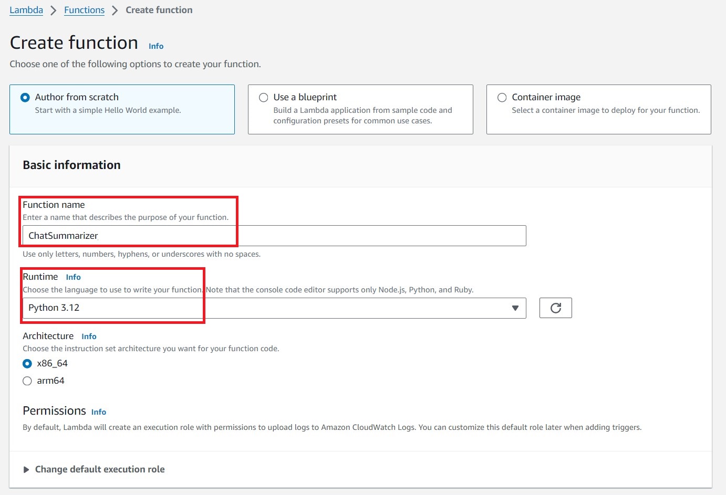Image resolution: width=726 pixels, height=495 pixels.
Task: Open Info link beside Runtime label
Action: coord(73,277)
